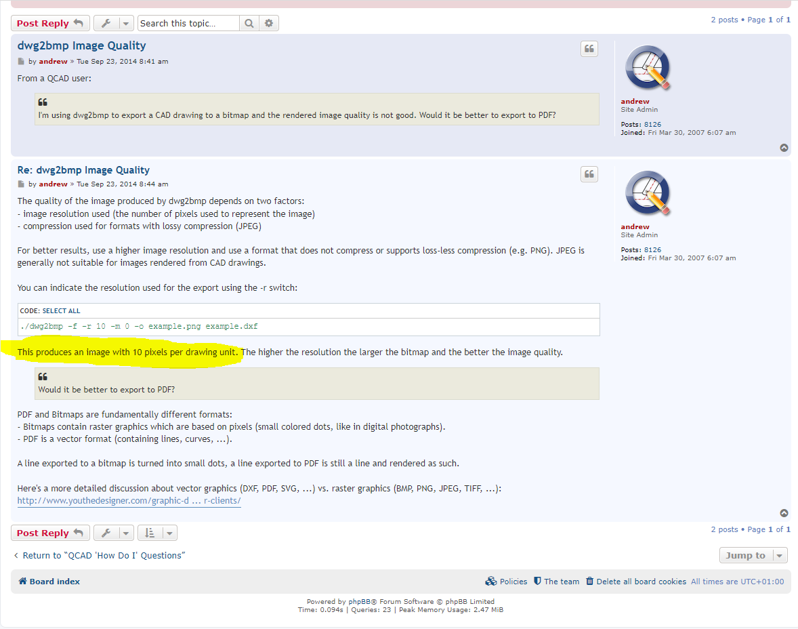This screenshot has height=629, width=798.
Task: Click in the Search this topic field
Action: click(x=188, y=23)
